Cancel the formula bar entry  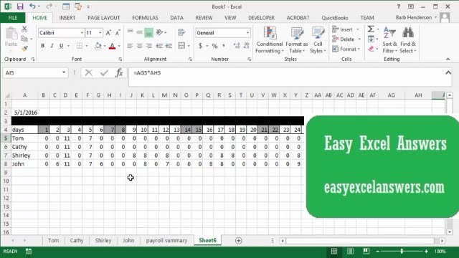pyautogui.click(x=89, y=72)
